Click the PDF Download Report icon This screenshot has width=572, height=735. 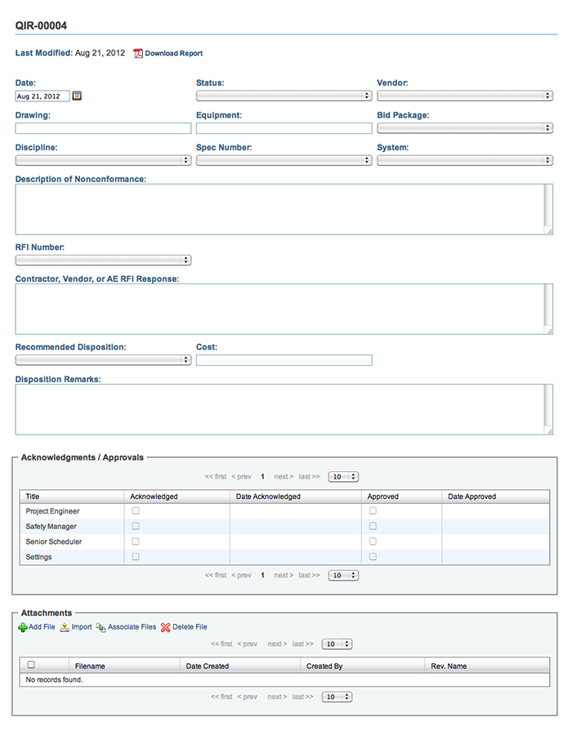click(138, 53)
